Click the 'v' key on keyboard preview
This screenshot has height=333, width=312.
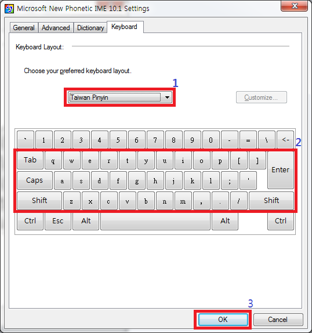(128, 201)
